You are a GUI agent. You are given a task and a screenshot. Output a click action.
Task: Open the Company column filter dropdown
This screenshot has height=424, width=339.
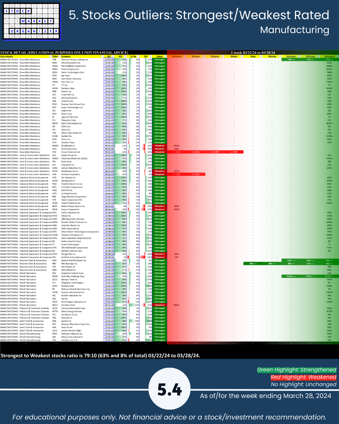[x=102, y=57]
